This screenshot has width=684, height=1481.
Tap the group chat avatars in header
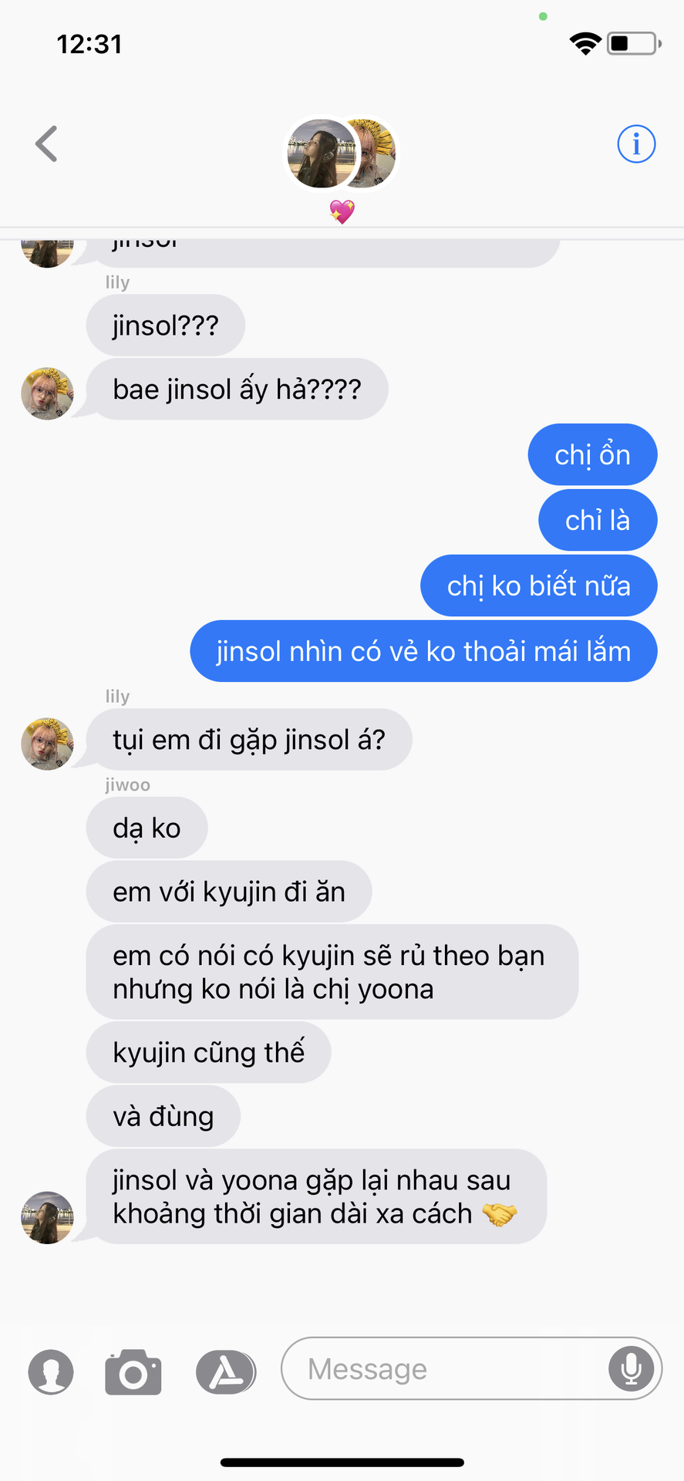[x=341, y=153]
